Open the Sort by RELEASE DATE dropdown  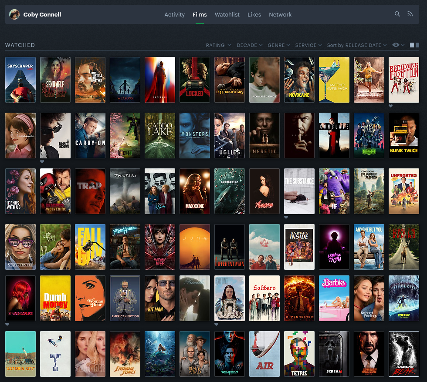point(357,45)
